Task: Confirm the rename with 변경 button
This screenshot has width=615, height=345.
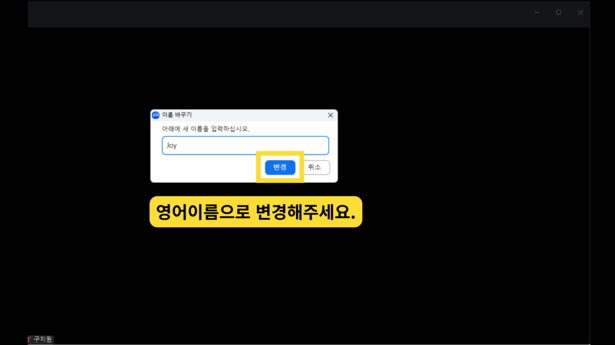Action: 280,168
